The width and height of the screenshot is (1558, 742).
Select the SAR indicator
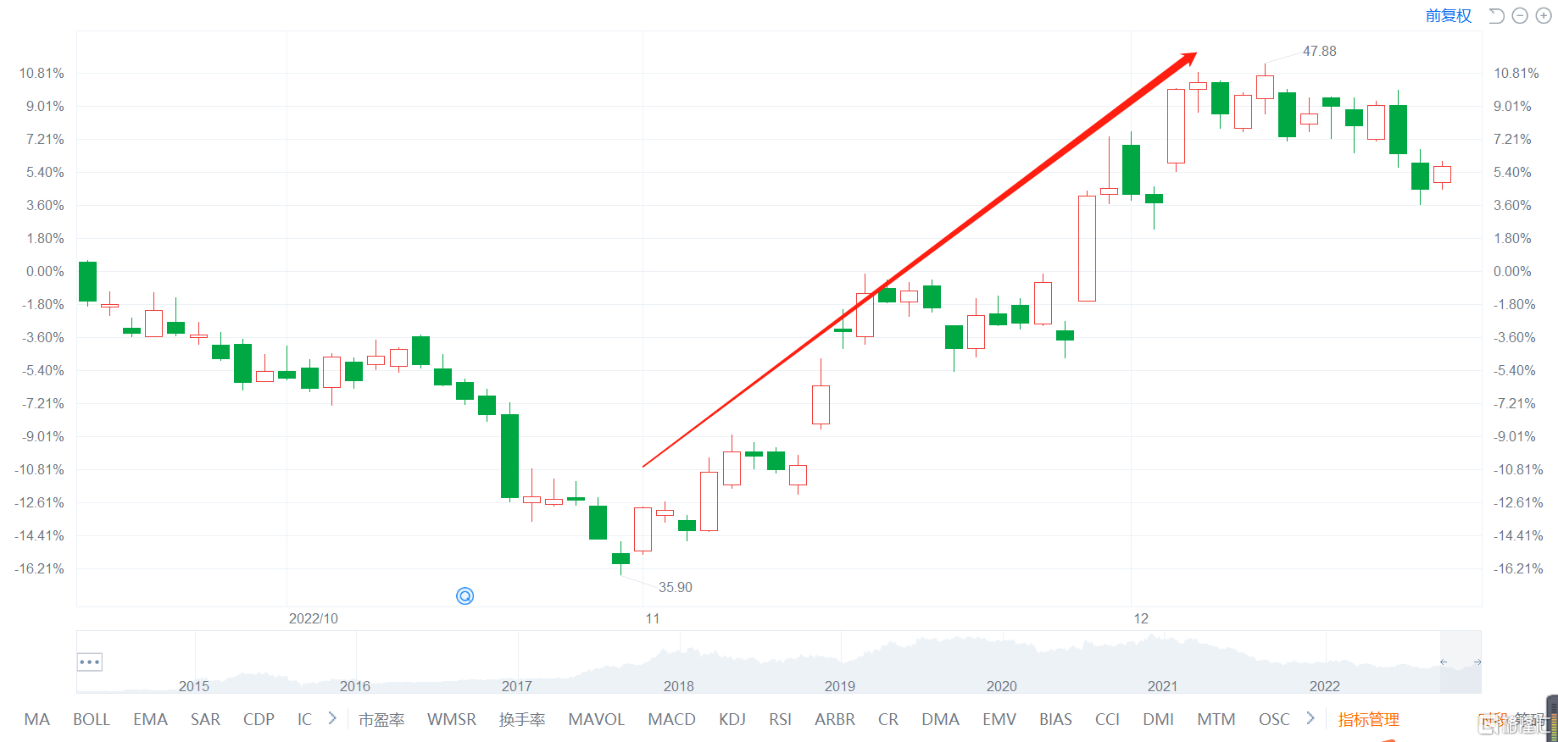[x=205, y=719]
